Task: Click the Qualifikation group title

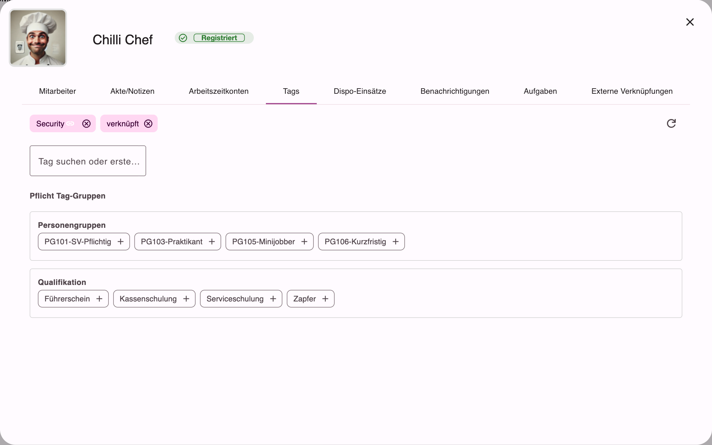Action: [62, 282]
